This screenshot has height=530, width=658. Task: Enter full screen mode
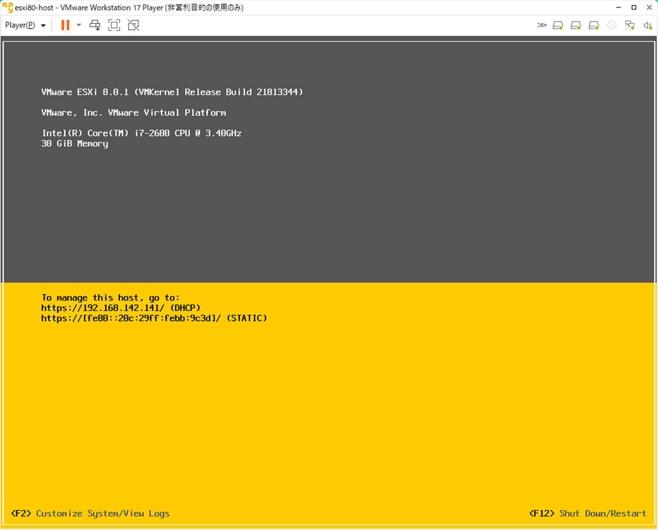[114, 25]
